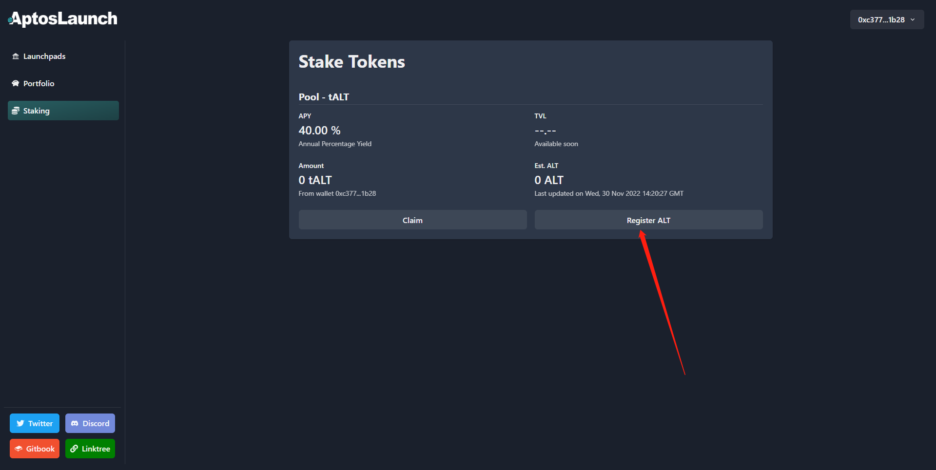Click the AptosLaunch logo
This screenshot has width=936, height=470.
tap(63, 19)
